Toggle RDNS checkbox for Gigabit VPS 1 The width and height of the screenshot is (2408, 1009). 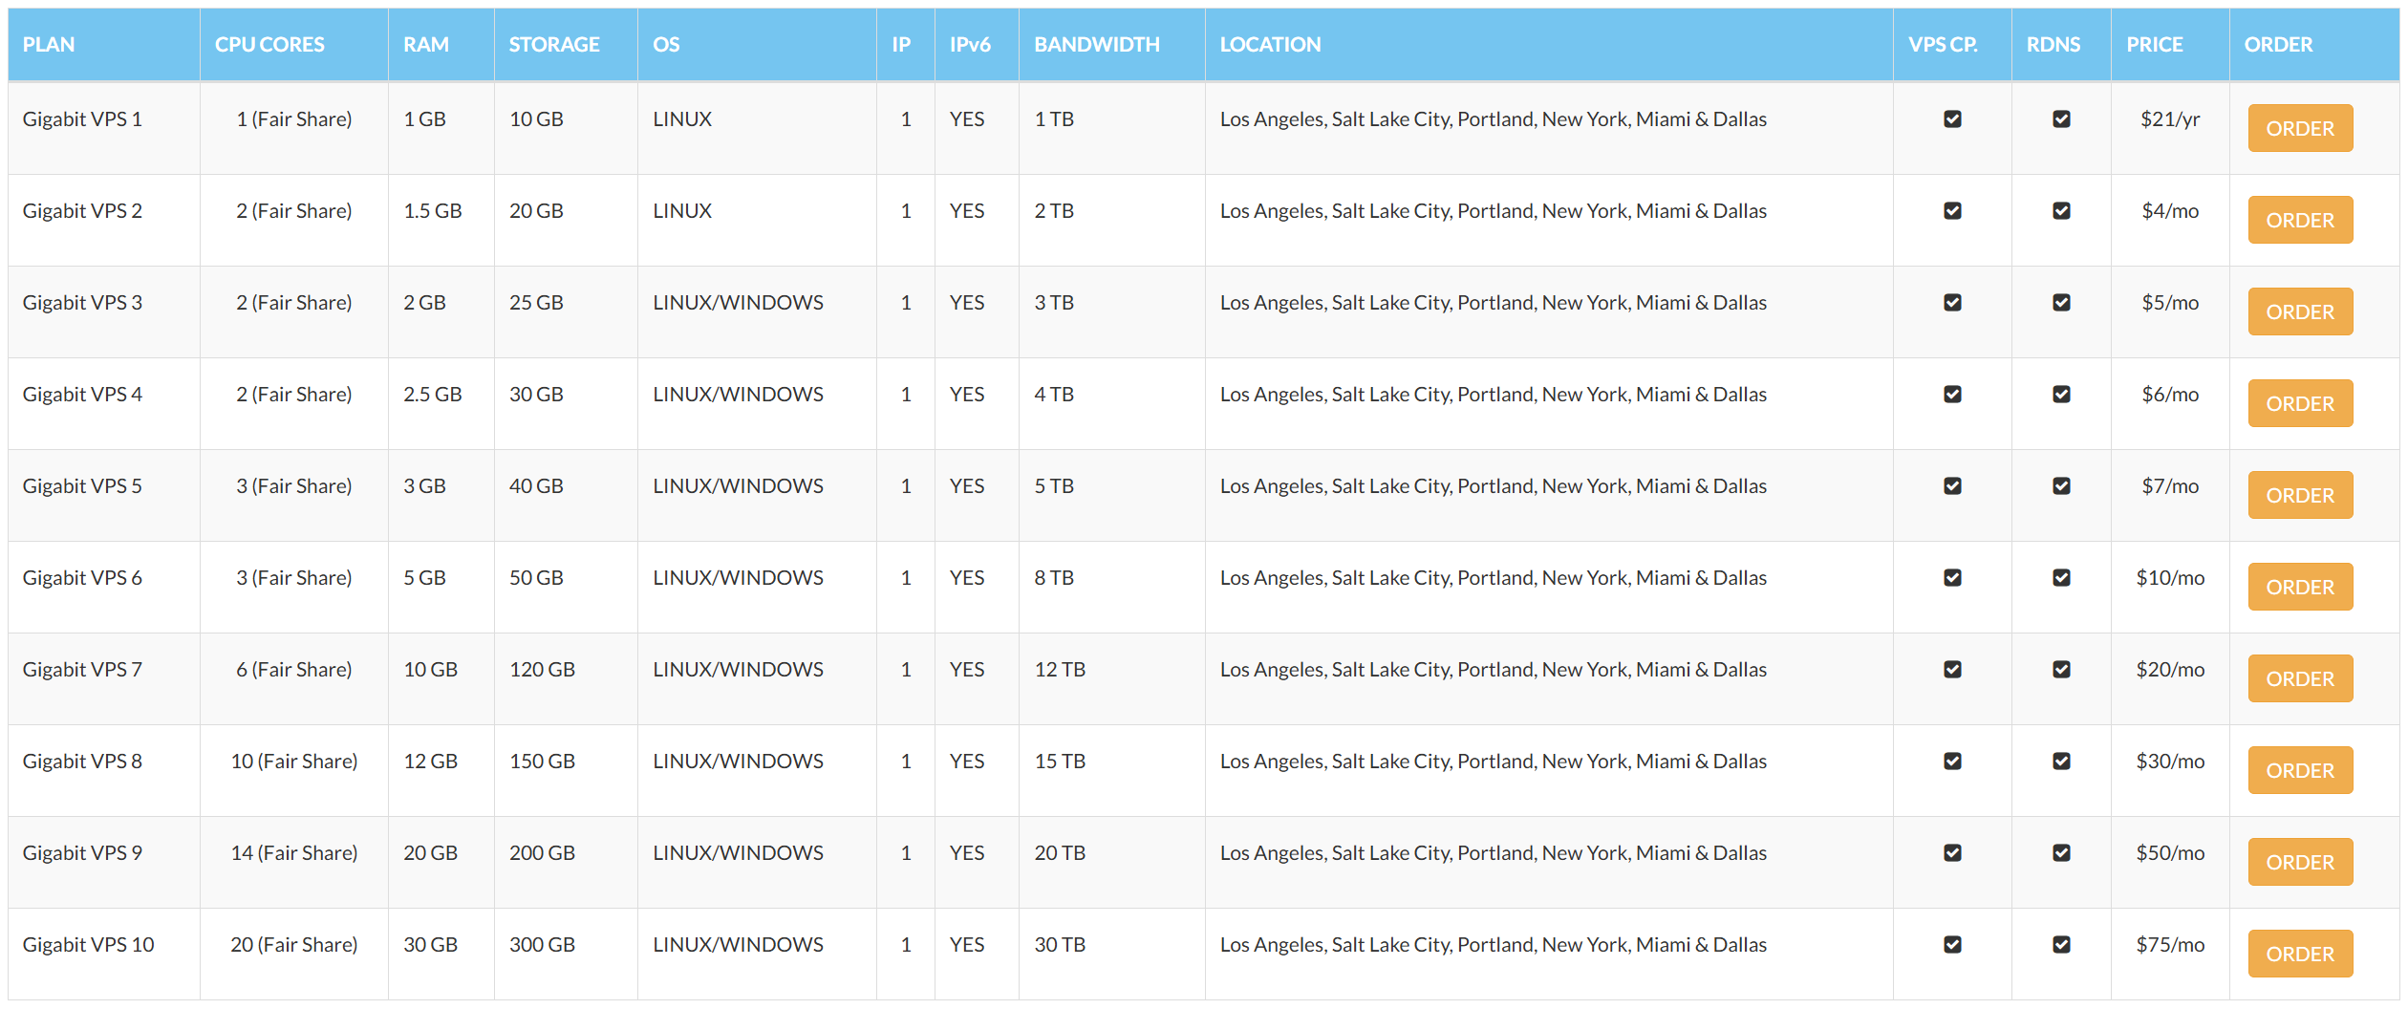point(2061,118)
